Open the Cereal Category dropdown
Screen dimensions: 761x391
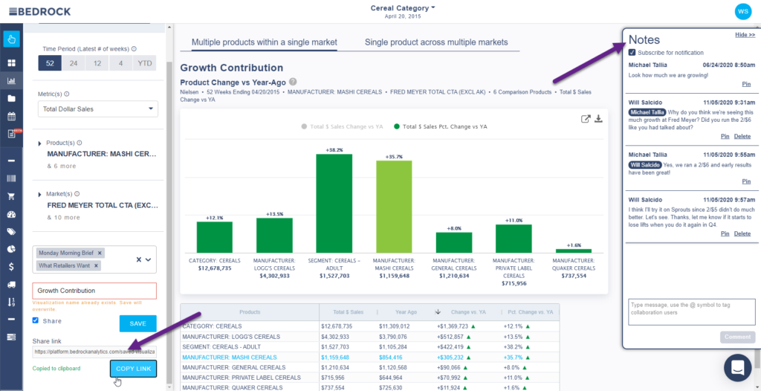403,7
